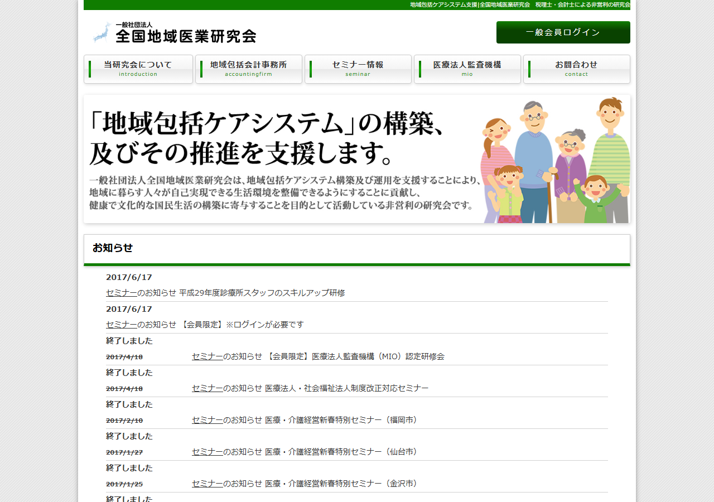Open セミナー link for スキルアップ研修 notice
This screenshot has width=714, height=502.
(x=122, y=293)
